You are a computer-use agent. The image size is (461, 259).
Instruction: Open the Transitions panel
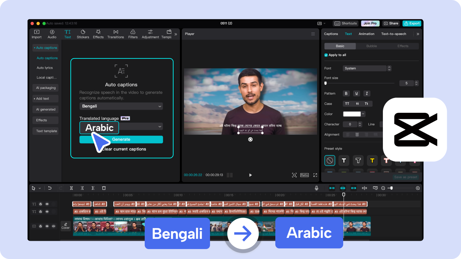116,34
